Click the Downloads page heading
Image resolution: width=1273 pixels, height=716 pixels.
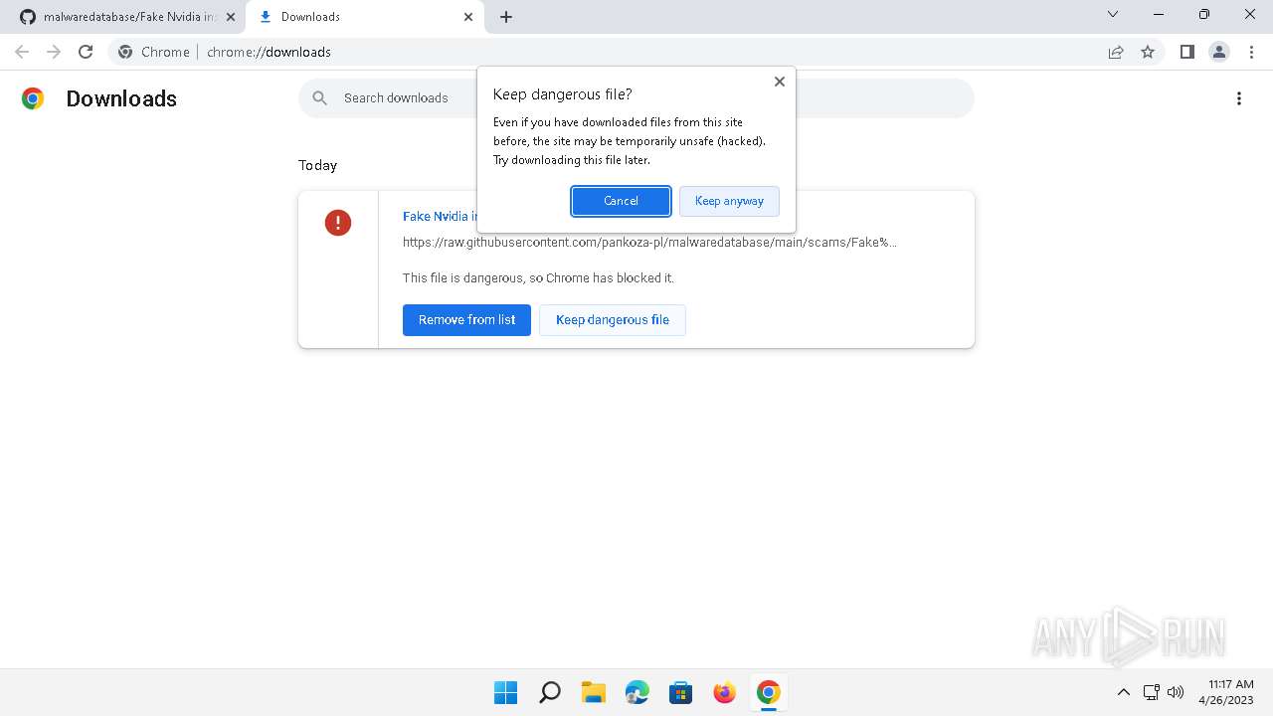pyautogui.click(x=121, y=98)
